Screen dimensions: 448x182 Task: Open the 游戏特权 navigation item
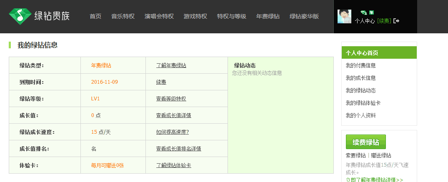[195, 16]
